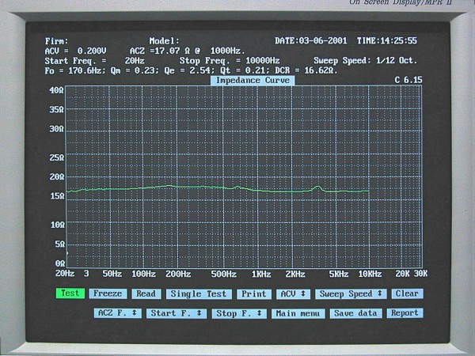
Task: Click the 10KHz axis label
Action: pos(370,275)
